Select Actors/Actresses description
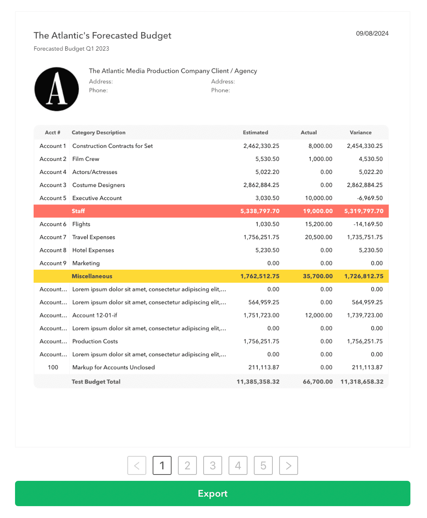Viewport: 427px width, 518px height. click(x=95, y=172)
